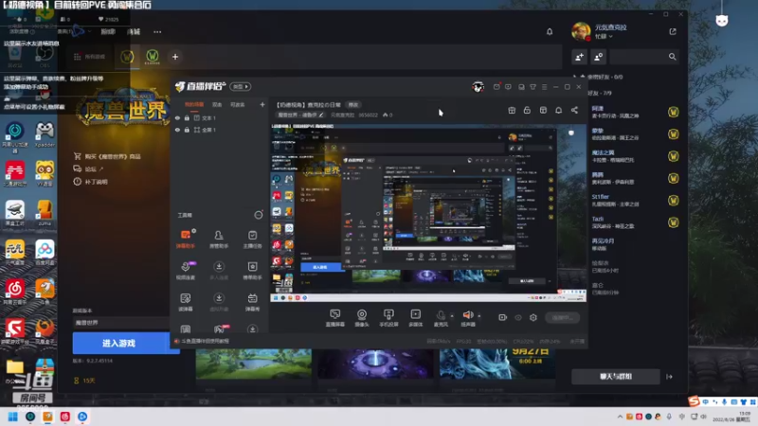Expand the speaker options arrow
This screenshot has height=426, width=758.
click(479, 316)
